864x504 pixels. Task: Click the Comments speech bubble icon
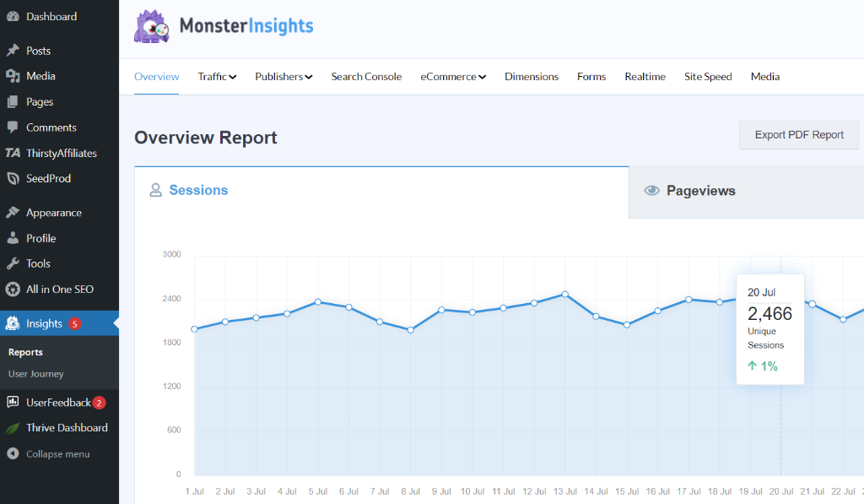tap(13, 127)
